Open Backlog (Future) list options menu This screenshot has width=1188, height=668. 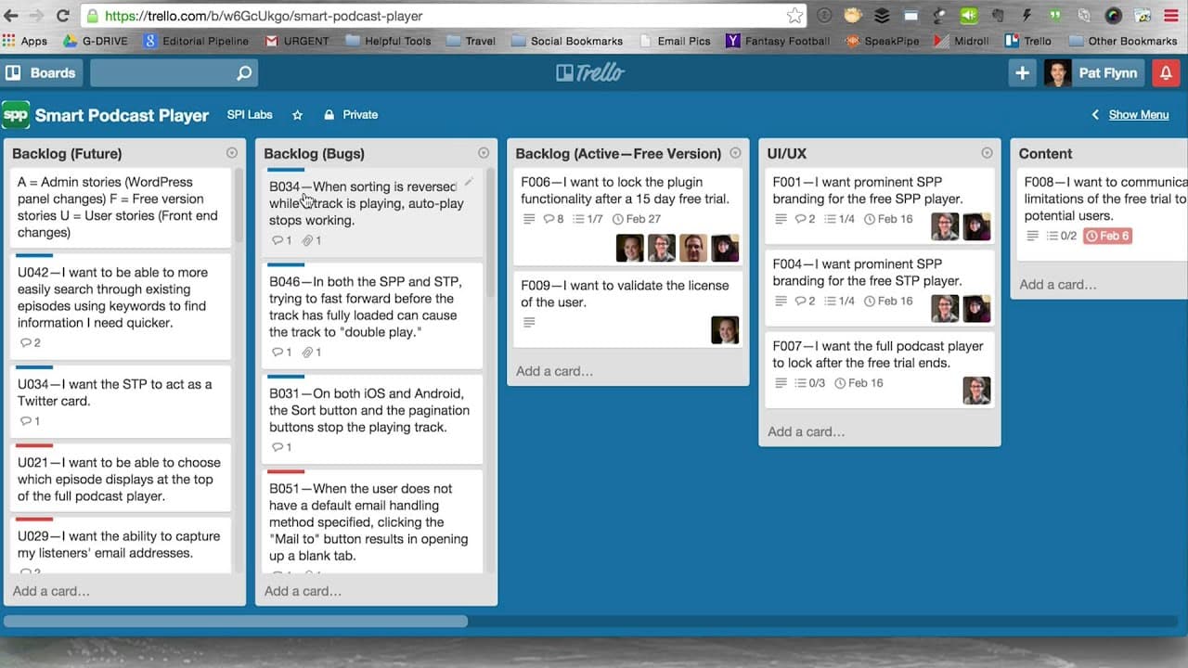[232, 153]
